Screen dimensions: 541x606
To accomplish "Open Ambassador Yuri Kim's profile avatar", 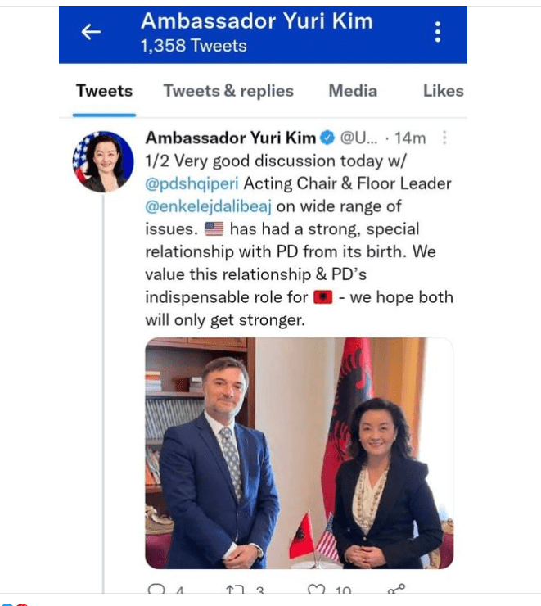I will 103,161.
